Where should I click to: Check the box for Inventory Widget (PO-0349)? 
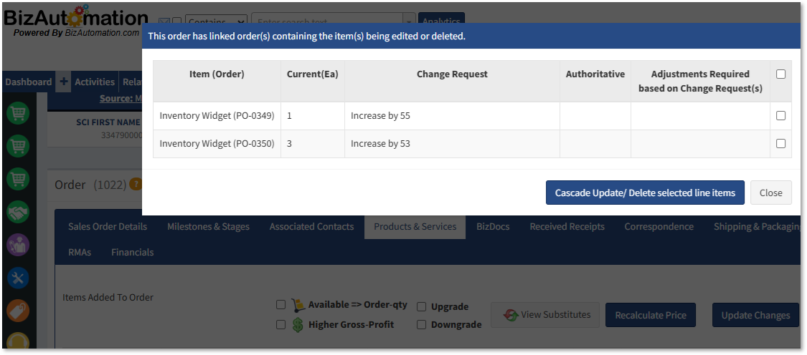tap(780, 116)
